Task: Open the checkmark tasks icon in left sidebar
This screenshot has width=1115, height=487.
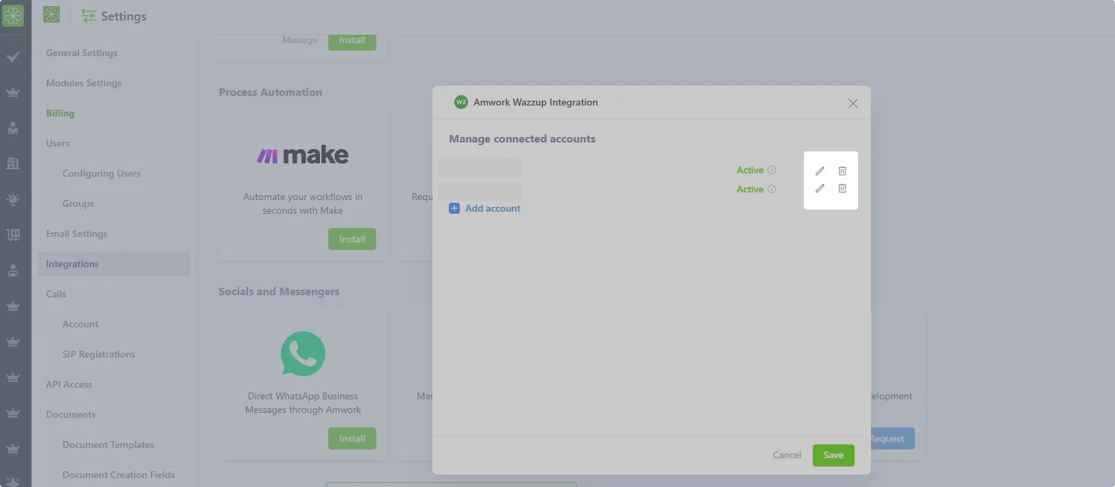Action: [x=13, y=57]
